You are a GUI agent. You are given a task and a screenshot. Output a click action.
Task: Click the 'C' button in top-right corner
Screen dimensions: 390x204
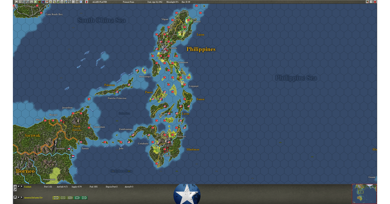371,2
